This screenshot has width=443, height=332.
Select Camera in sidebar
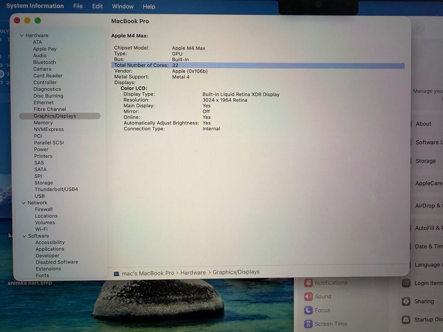(x=42, y=69)
